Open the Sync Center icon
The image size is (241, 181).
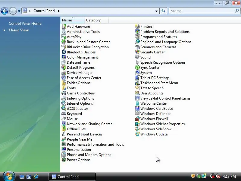137,67
